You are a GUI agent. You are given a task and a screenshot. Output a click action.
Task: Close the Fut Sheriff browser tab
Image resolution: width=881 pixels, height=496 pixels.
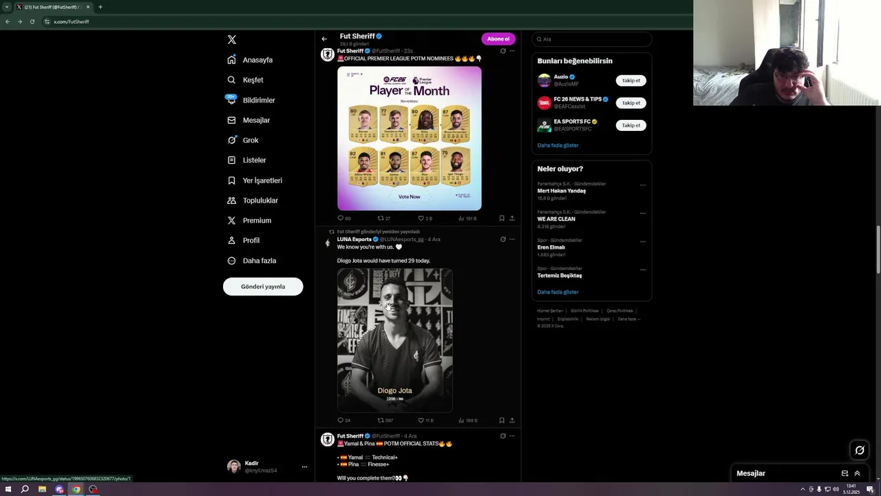tap(87, 7)
